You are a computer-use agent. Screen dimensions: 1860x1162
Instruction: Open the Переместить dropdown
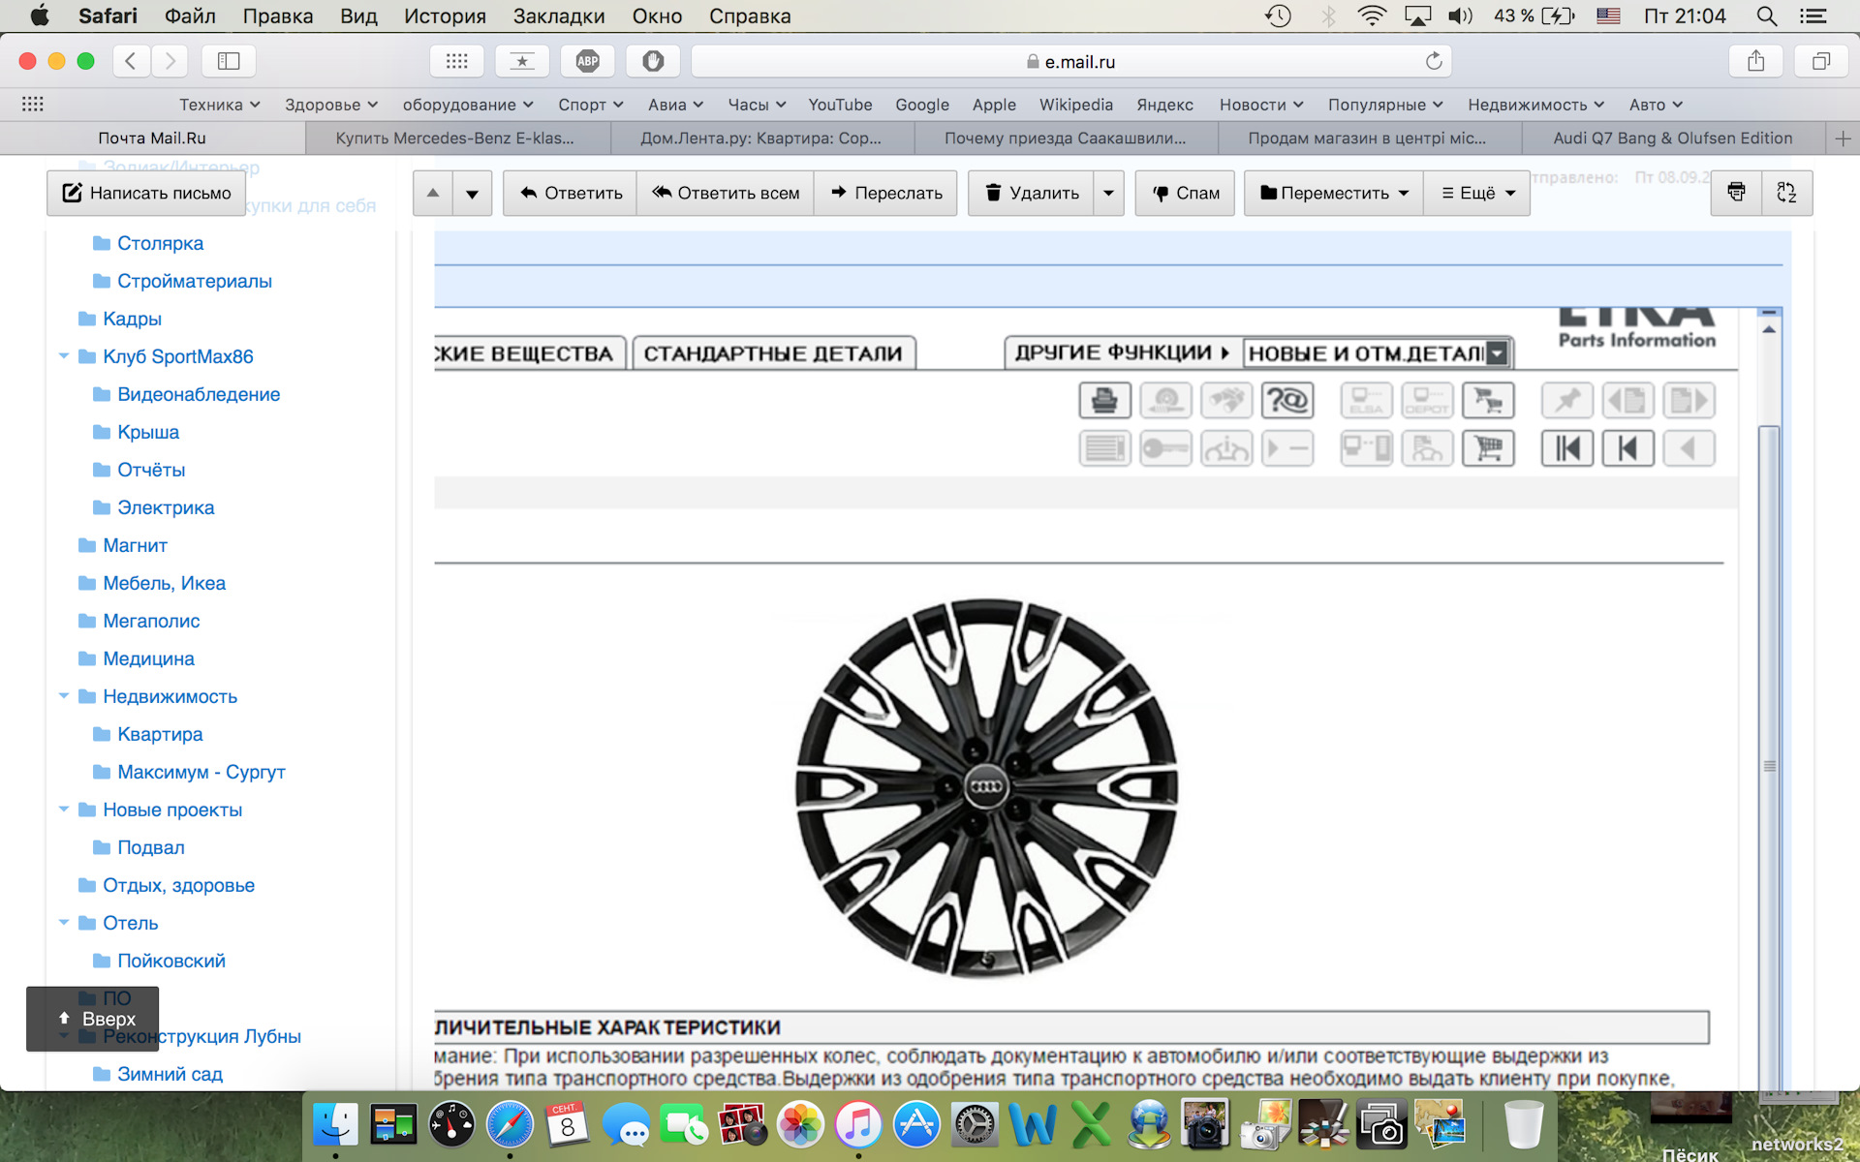coord(1334,193)
